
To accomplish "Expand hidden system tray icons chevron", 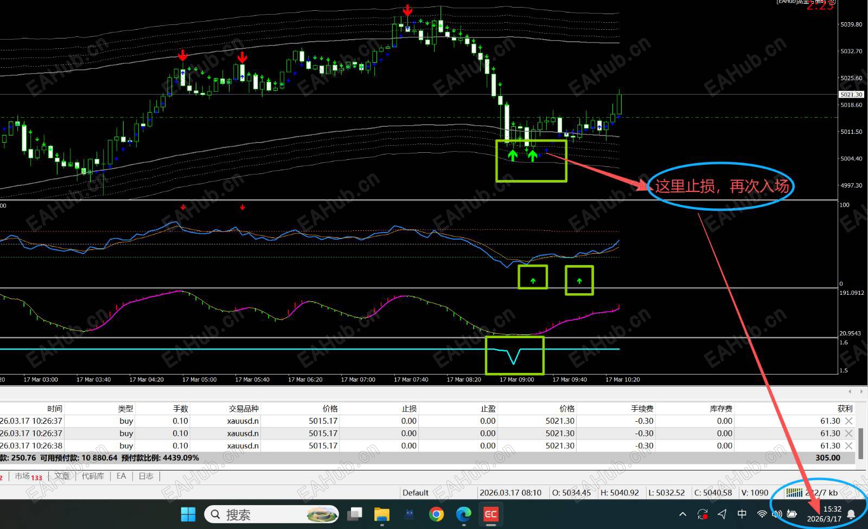I will pyautogui.click(x=682, y=514).
